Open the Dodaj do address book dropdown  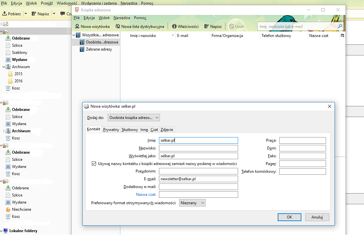pyautogui.click(x=134, y=117)
